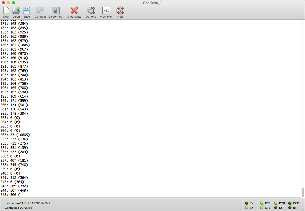Click the TX status LED

click(x=247, y=203)
